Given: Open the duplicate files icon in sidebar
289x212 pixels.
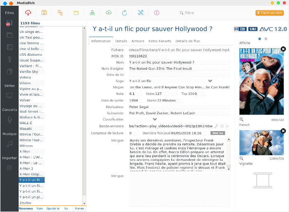Looking at the screenshot, I should 9,71.
